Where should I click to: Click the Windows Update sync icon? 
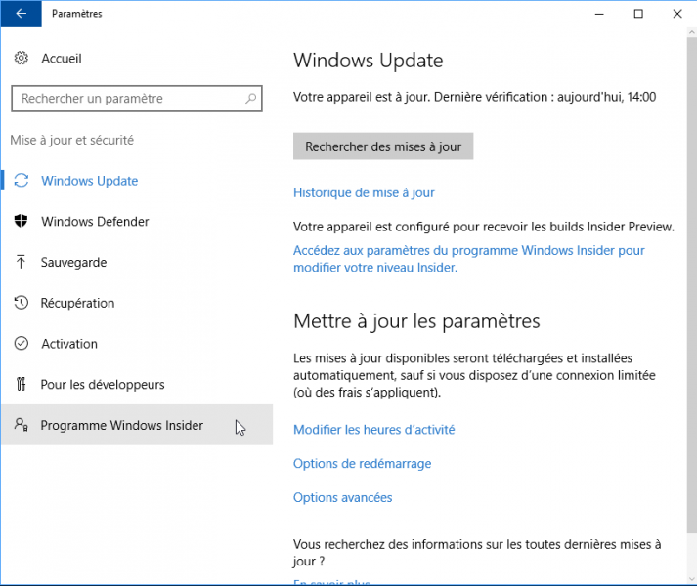click(21, 181)
